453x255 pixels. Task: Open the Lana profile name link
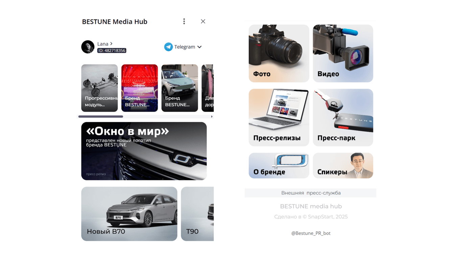[x=105, y=44]
